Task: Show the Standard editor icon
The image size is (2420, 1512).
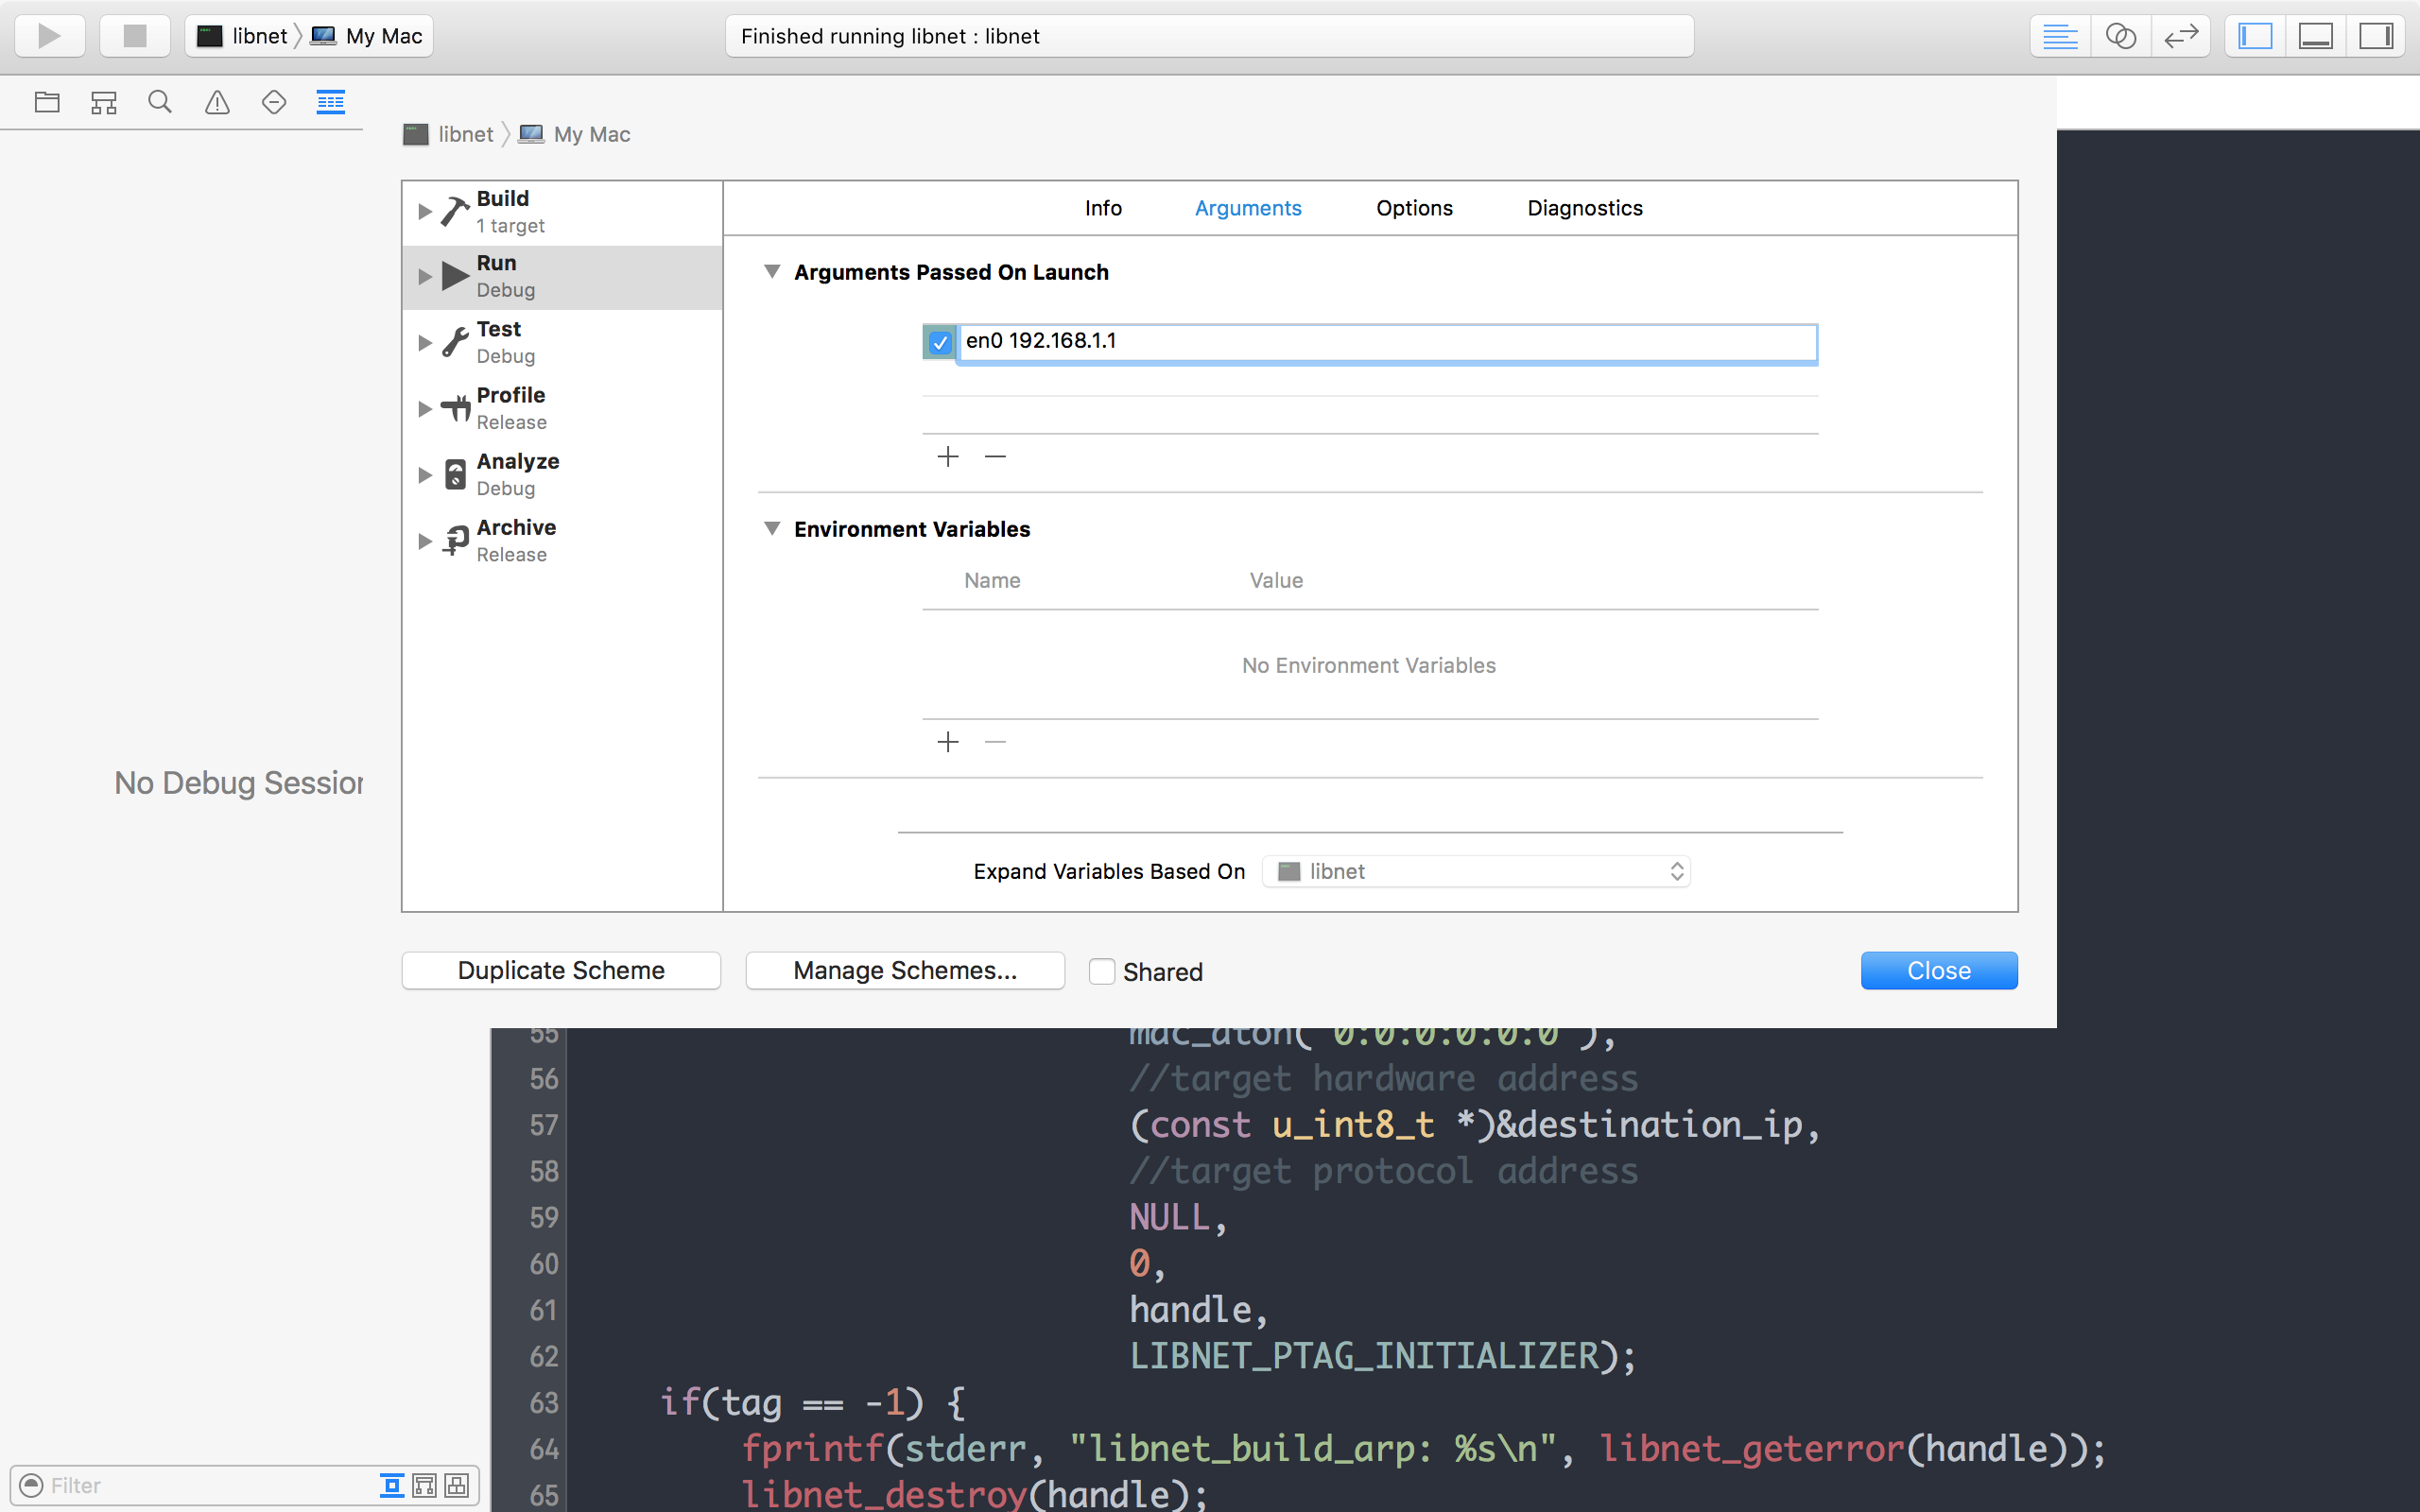Action: pos(2060,36)
